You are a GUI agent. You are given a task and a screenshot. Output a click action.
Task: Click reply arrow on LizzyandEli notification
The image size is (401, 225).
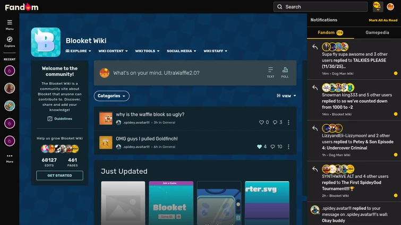[x=315, y=128]
